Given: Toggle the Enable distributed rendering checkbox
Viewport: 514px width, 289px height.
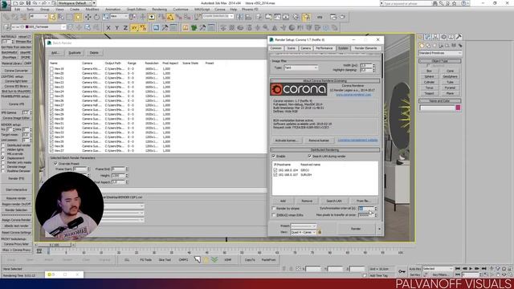Looking at the screenshot, I should coord(274,157).
